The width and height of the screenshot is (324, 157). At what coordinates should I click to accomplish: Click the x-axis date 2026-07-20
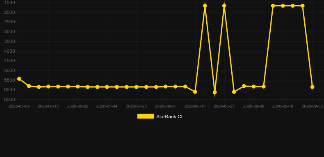(137, 106)
